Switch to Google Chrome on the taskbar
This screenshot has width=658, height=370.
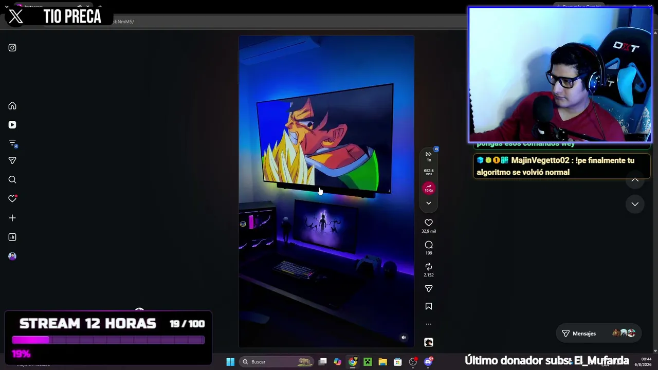tap(352, 362)
